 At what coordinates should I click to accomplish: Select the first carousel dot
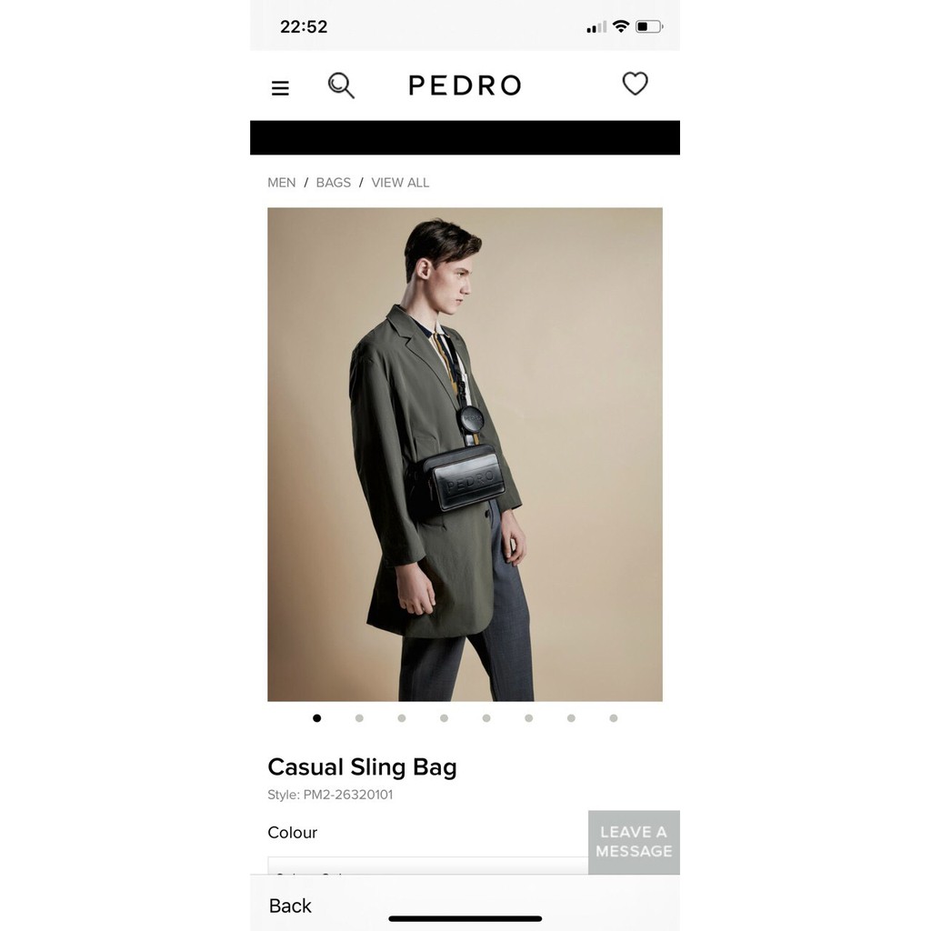pos(317,718)
